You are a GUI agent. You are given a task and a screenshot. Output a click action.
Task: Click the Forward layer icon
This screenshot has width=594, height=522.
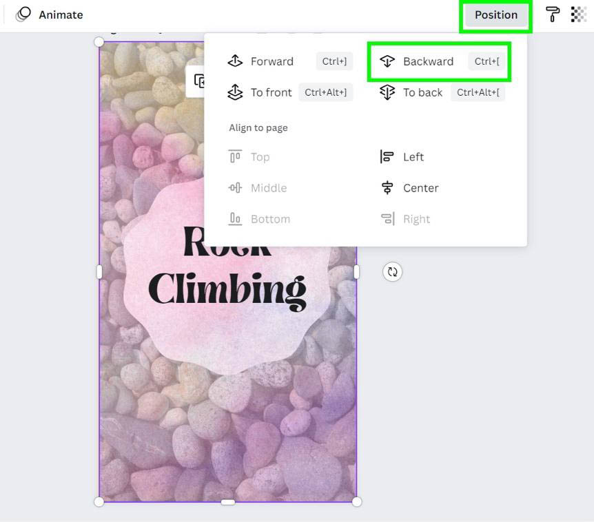235,61
